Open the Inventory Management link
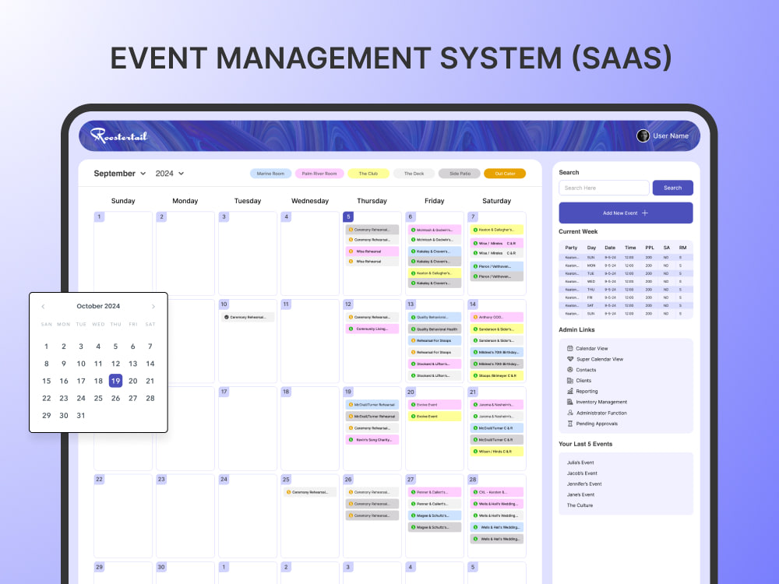 pos(601,402)
